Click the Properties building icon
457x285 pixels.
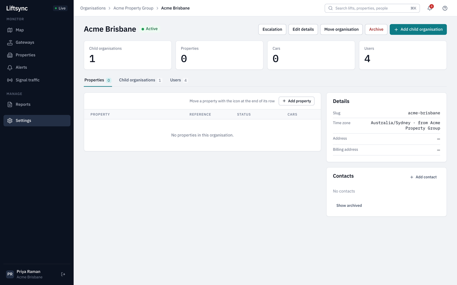pyautogui.click(x=10, y=55)
